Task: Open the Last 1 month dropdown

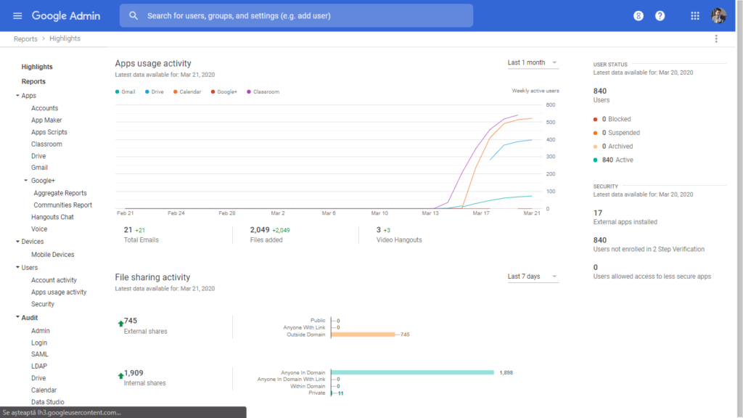Action: [533, 62]
